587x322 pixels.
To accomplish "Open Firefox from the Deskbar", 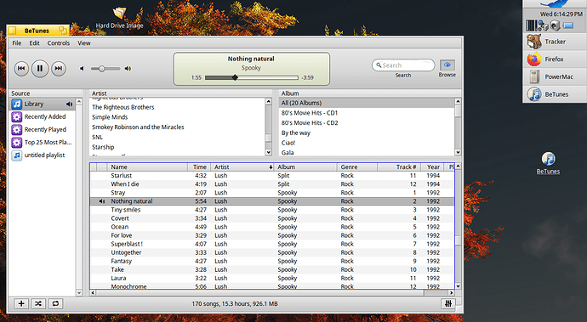I will [555, 59].
